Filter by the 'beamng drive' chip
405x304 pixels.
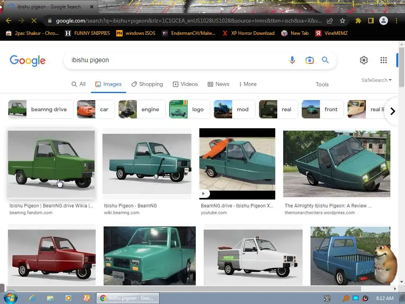[x=41, y=109]
